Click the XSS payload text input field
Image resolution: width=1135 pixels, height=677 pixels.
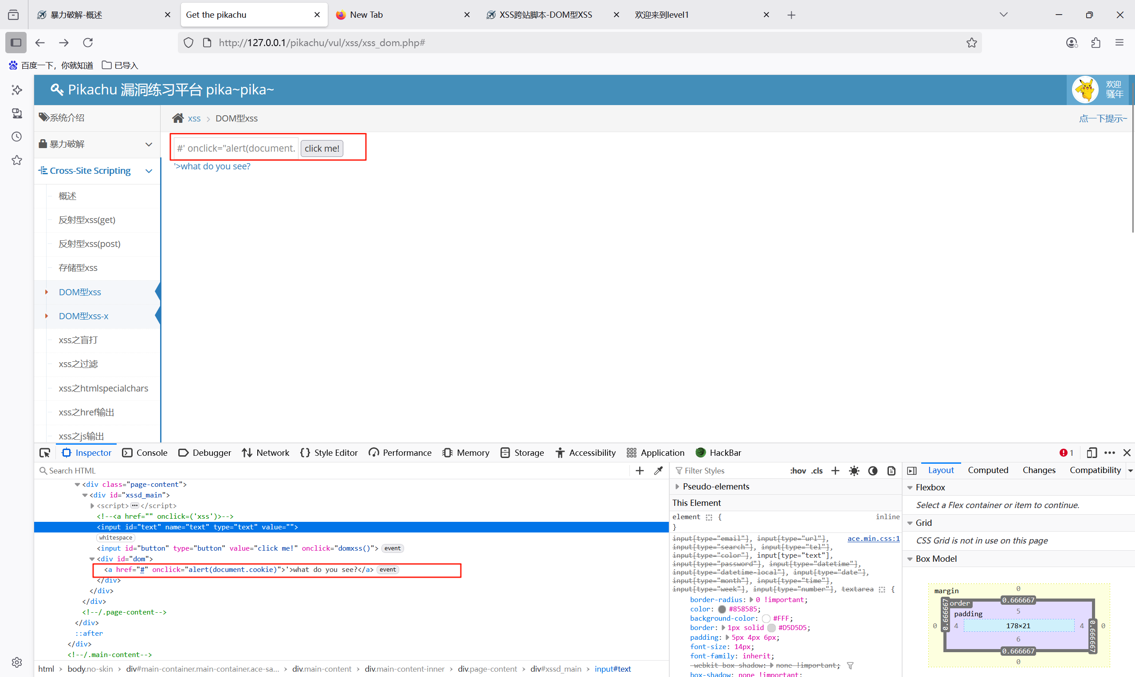[236, 148]
